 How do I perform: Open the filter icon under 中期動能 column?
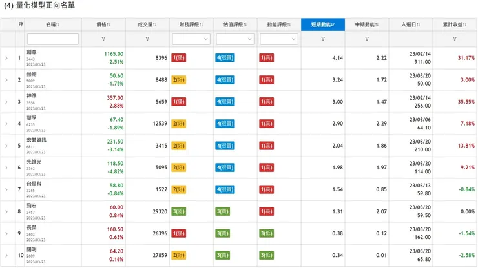coord(367,39)
